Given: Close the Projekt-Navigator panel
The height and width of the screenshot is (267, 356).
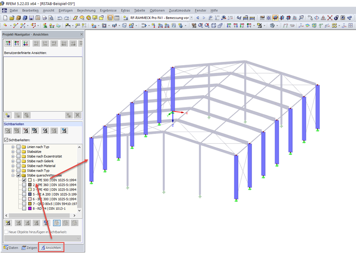Looking at the screenshot, I should coord(82,34).
